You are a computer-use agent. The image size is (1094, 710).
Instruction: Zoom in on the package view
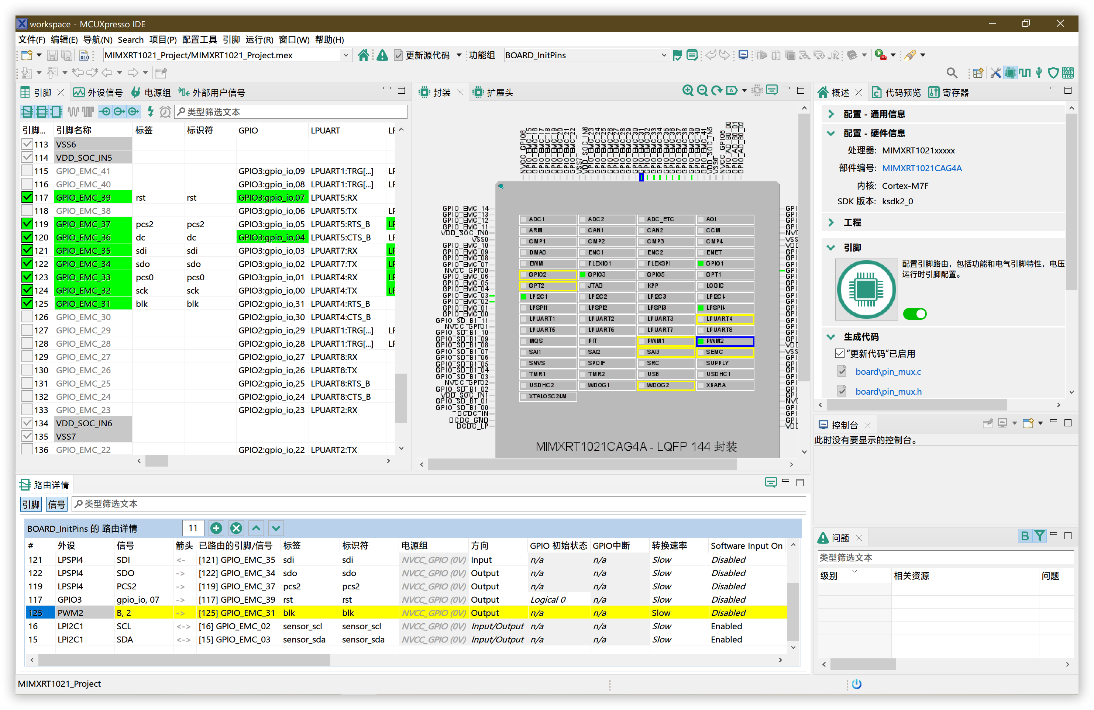tap(688, 90)
